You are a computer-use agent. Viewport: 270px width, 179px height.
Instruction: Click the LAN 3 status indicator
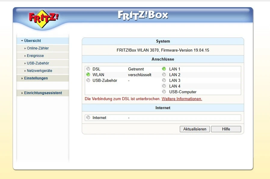164,80
